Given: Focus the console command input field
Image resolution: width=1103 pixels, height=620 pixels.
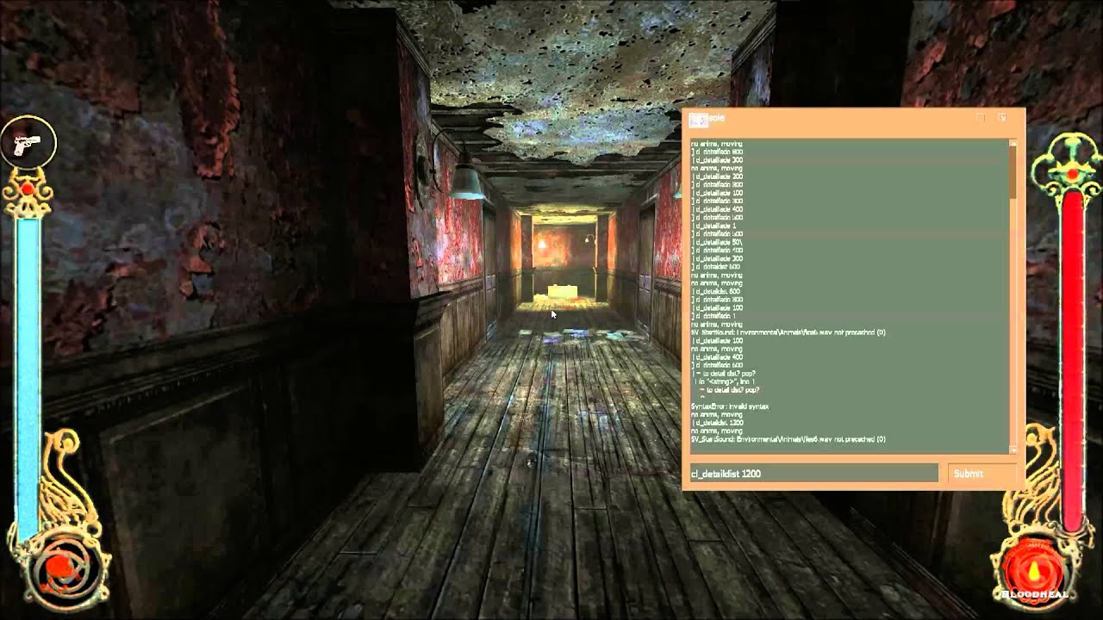Looking at the screenshot, I should pos(813,473).
